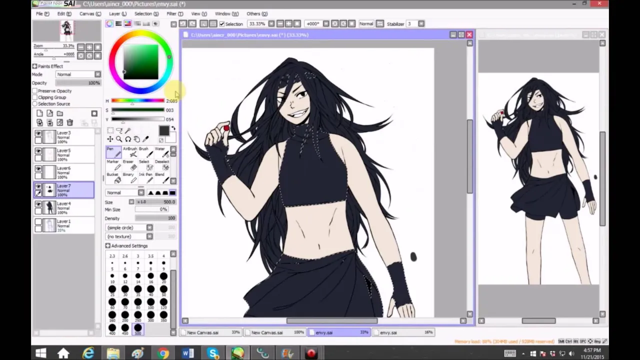Open the Edit menu
The width and height of the screenshot is (640, 360).
pos(64,13)
